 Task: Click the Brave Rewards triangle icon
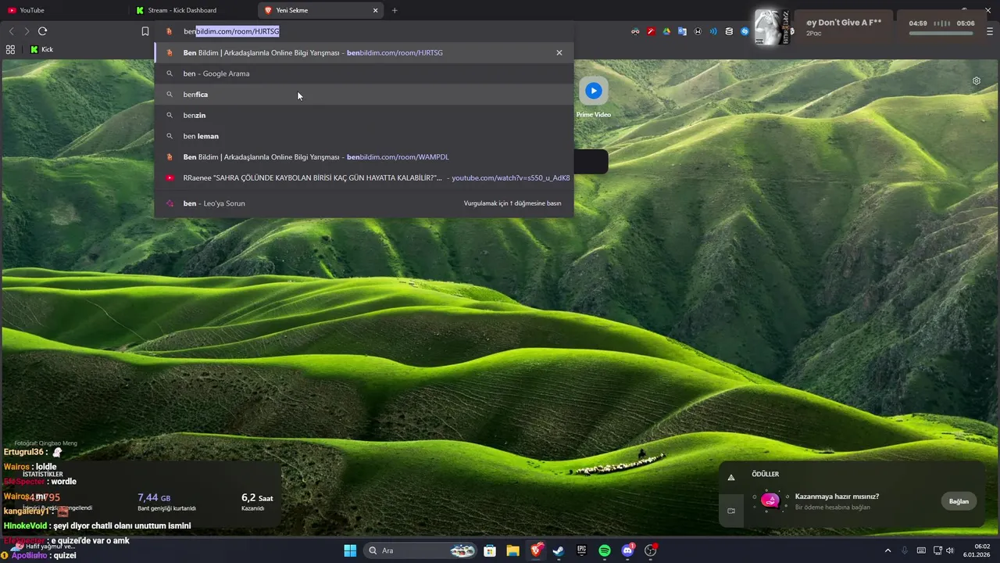(x=731, y=477)
